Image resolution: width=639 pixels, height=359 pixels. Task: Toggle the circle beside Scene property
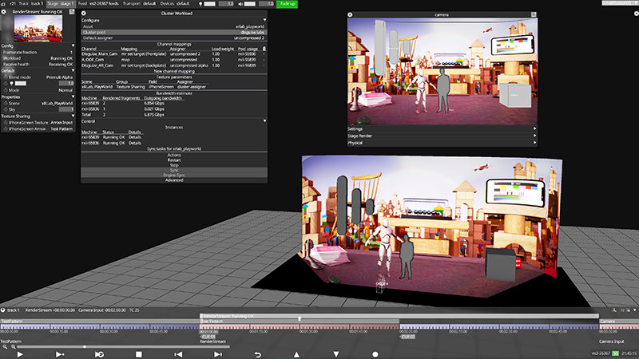[x=6, y=104]
